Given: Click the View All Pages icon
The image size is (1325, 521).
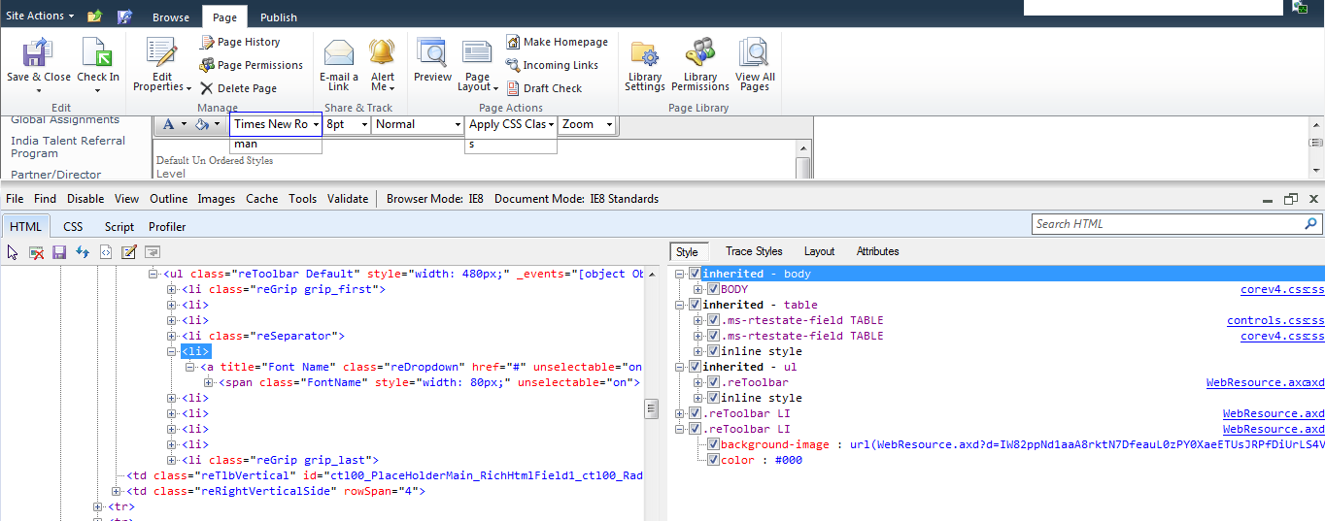Looking at the screenshot, I should 754,52.
